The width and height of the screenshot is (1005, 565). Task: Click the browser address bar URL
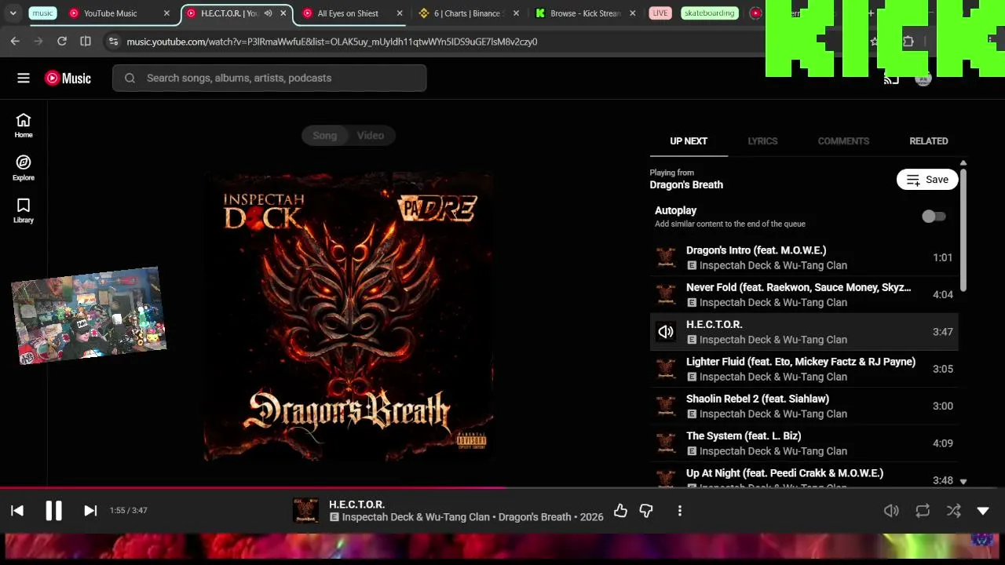(332, 42)
